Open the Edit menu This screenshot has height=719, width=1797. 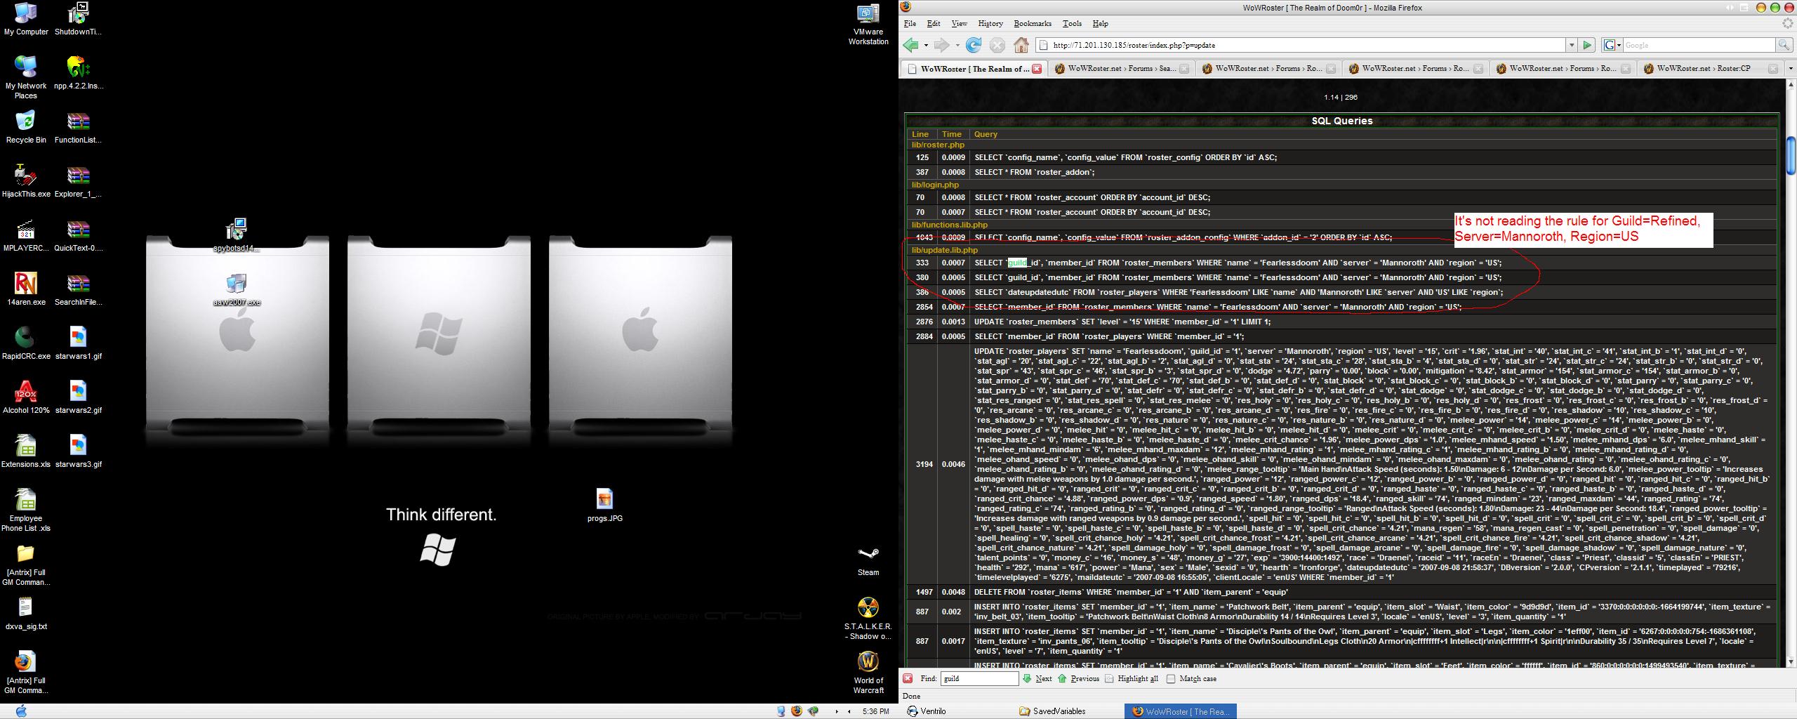pos(933,23)
